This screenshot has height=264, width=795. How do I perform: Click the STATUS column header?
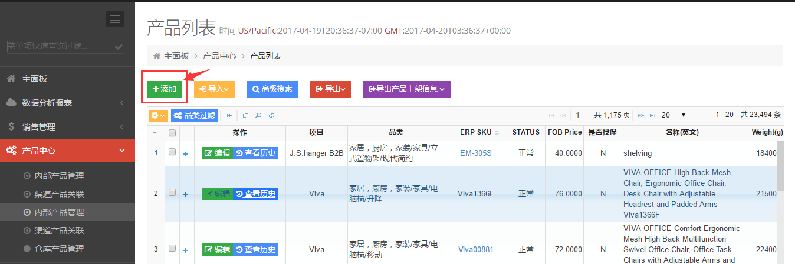(526, 133)
